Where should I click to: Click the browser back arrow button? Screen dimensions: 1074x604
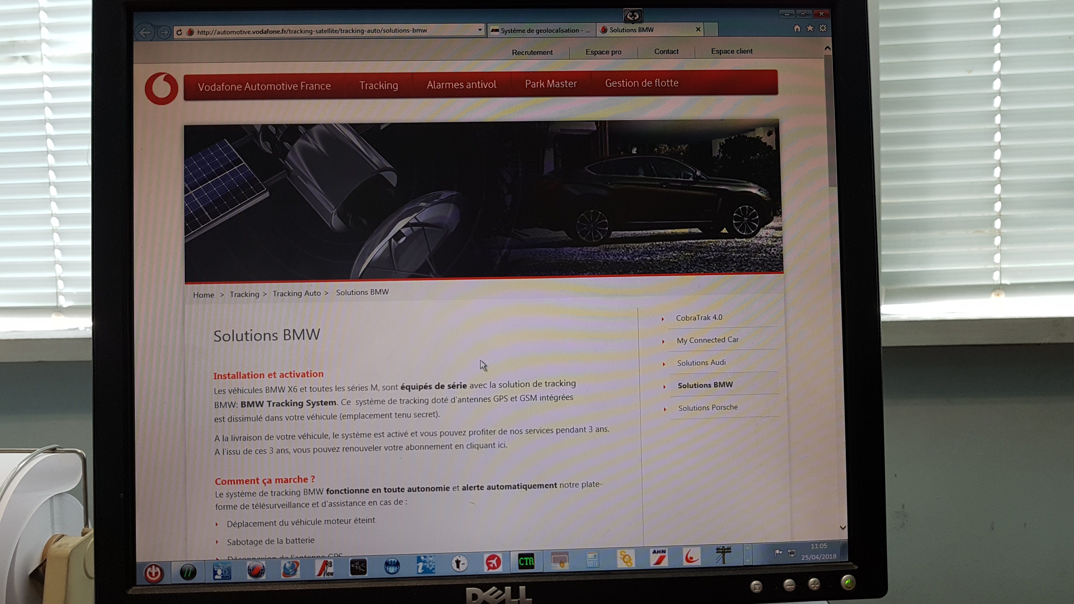pyautogui.click(x=145, y=32)
